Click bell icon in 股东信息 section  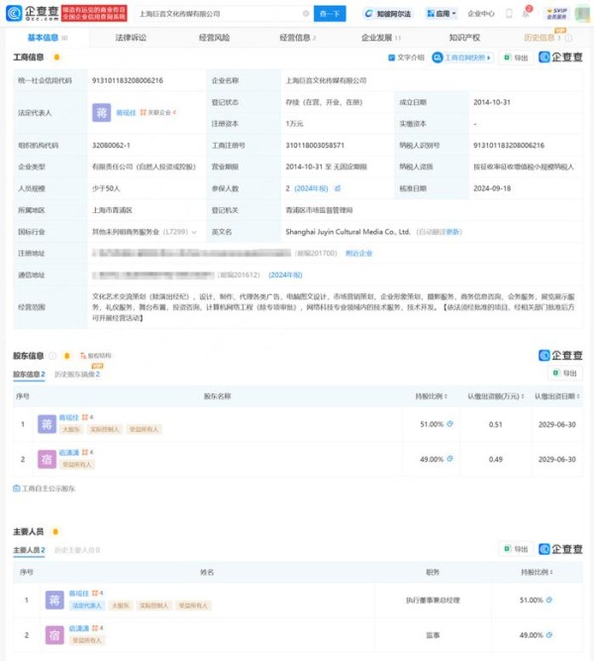pos(66,356)
